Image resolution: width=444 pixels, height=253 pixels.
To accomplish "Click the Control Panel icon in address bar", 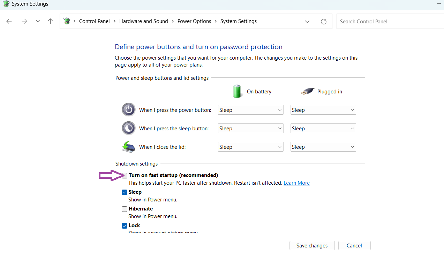I will [67, 21].
